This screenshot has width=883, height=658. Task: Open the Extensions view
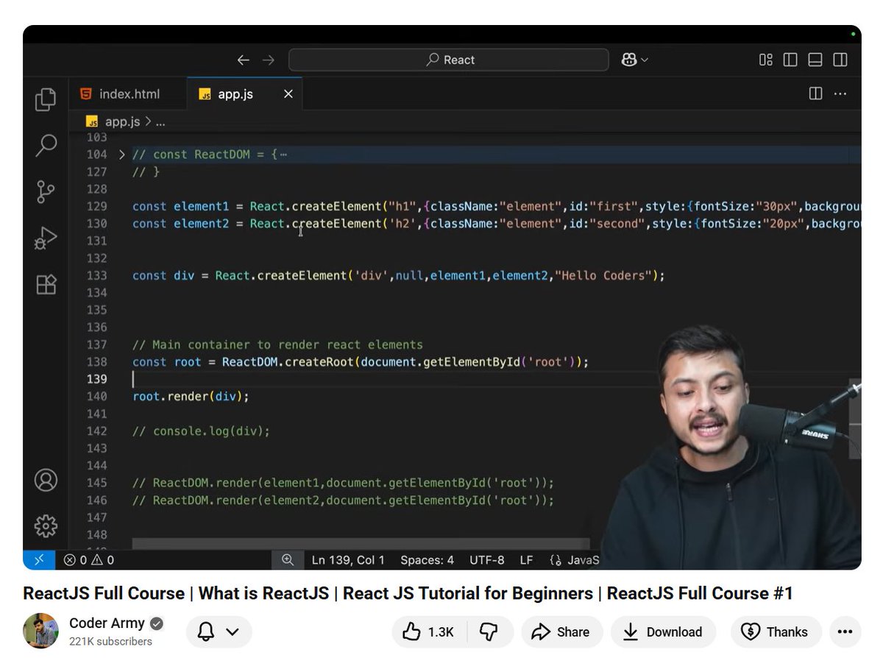point(46,283)
